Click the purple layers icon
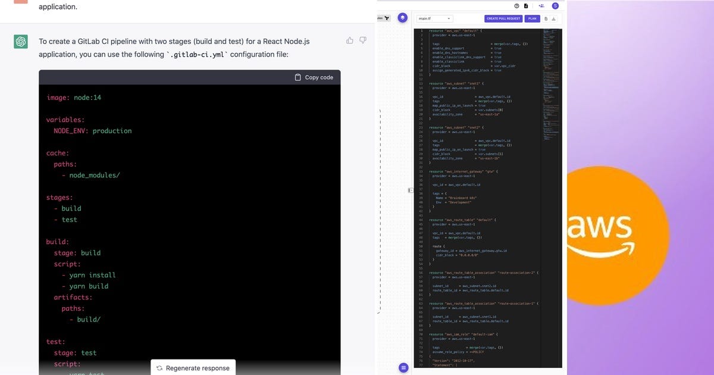Screen dimensions: 714x375 click(x=403, y=18)
